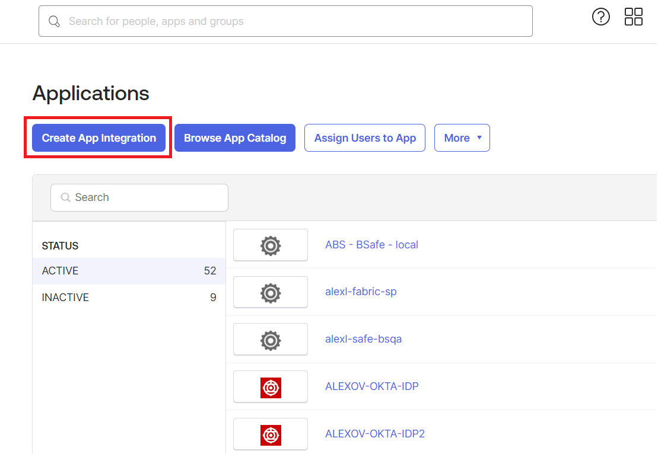Filter applications by ACTIVE status
Image resolution: width=658 pixels, height=454 pixels.
pyautogui.click(x=59, y=270)
